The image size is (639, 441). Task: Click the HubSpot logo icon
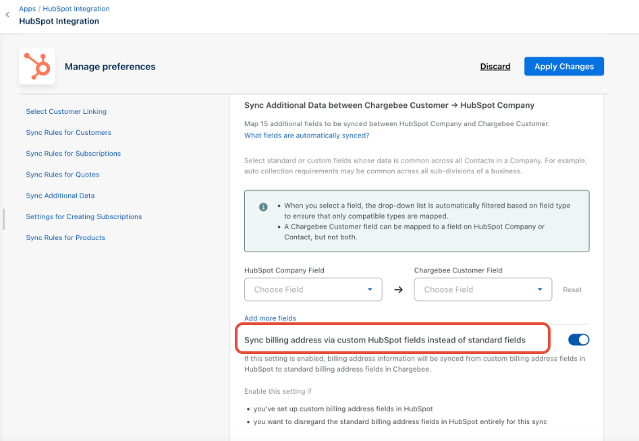coord(37,66)
